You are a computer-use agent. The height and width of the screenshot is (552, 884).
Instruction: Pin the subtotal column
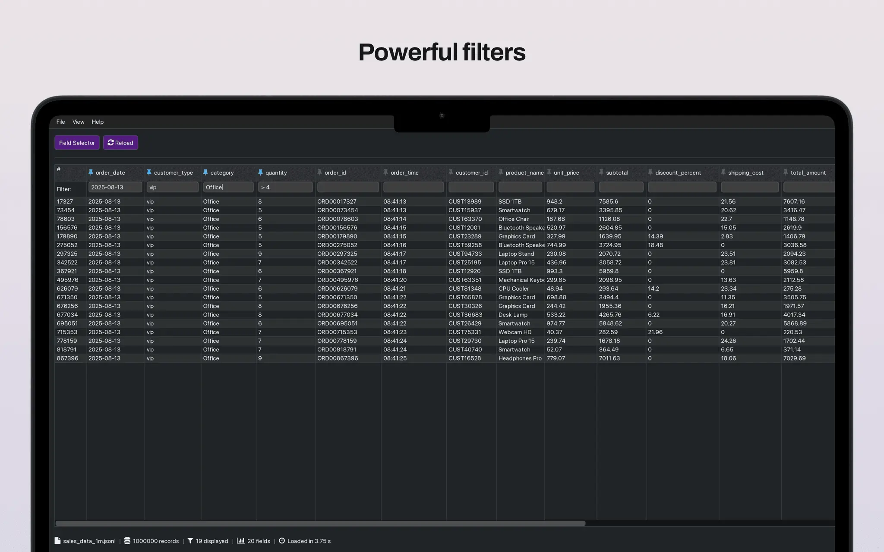pos(601,172)
